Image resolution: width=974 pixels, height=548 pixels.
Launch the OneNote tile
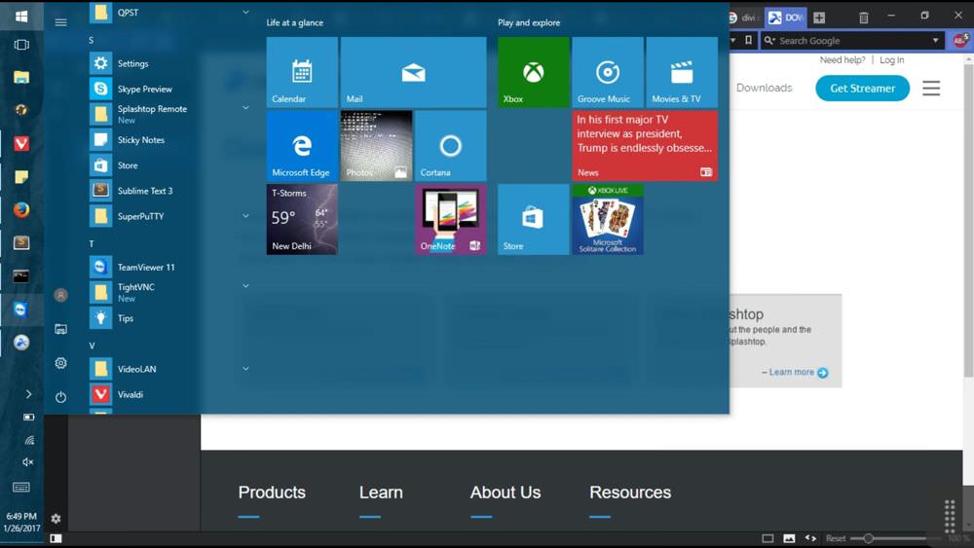(450, 219)
